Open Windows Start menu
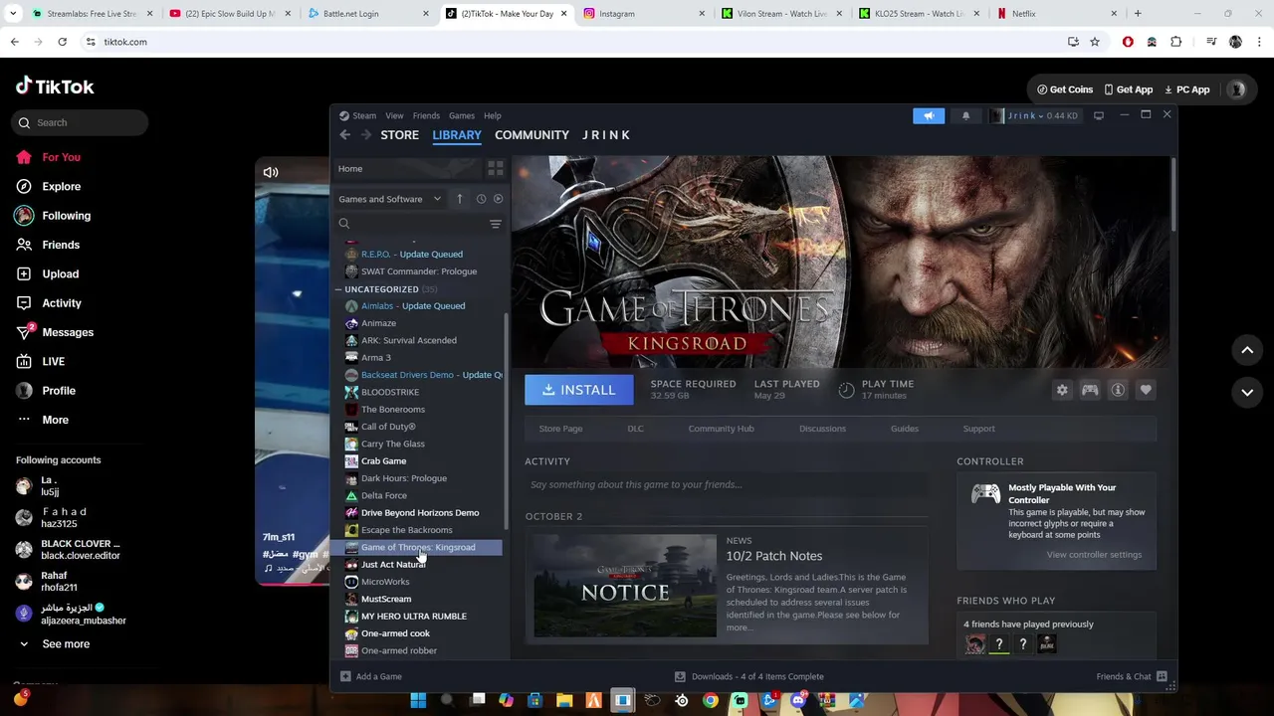1274x716 pixels. 418,700
